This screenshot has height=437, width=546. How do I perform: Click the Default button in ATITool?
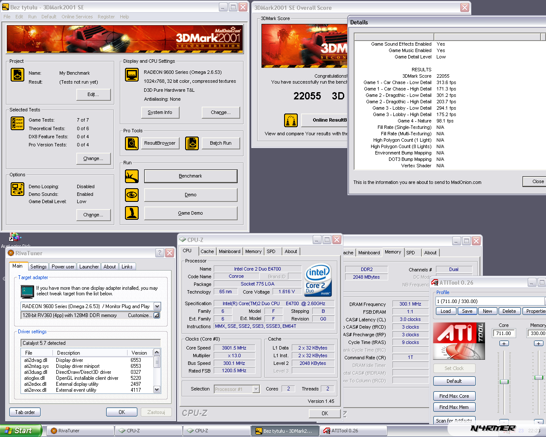click(x=454, y=381)
